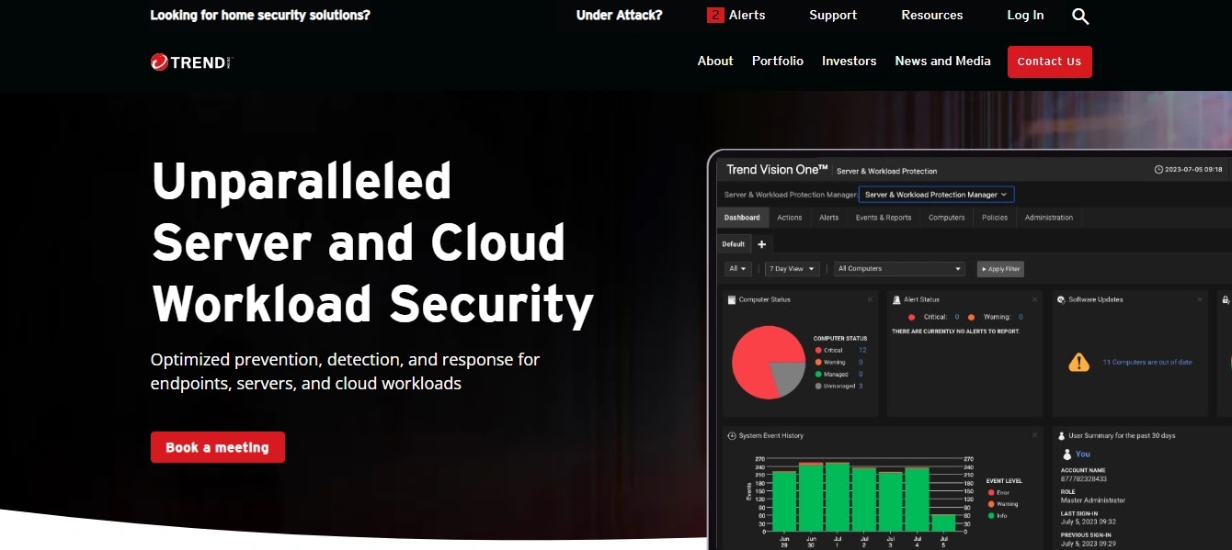Click the Apply Filter button

(1000, 269)
